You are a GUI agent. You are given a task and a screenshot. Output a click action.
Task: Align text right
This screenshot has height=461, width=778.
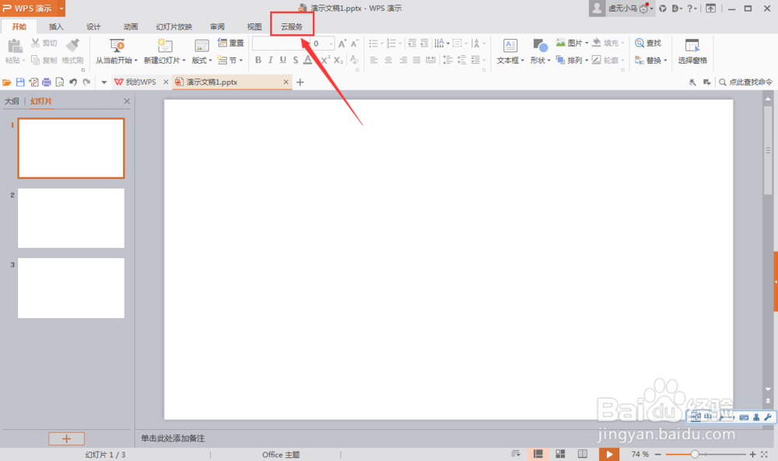(x=403, y=60)
